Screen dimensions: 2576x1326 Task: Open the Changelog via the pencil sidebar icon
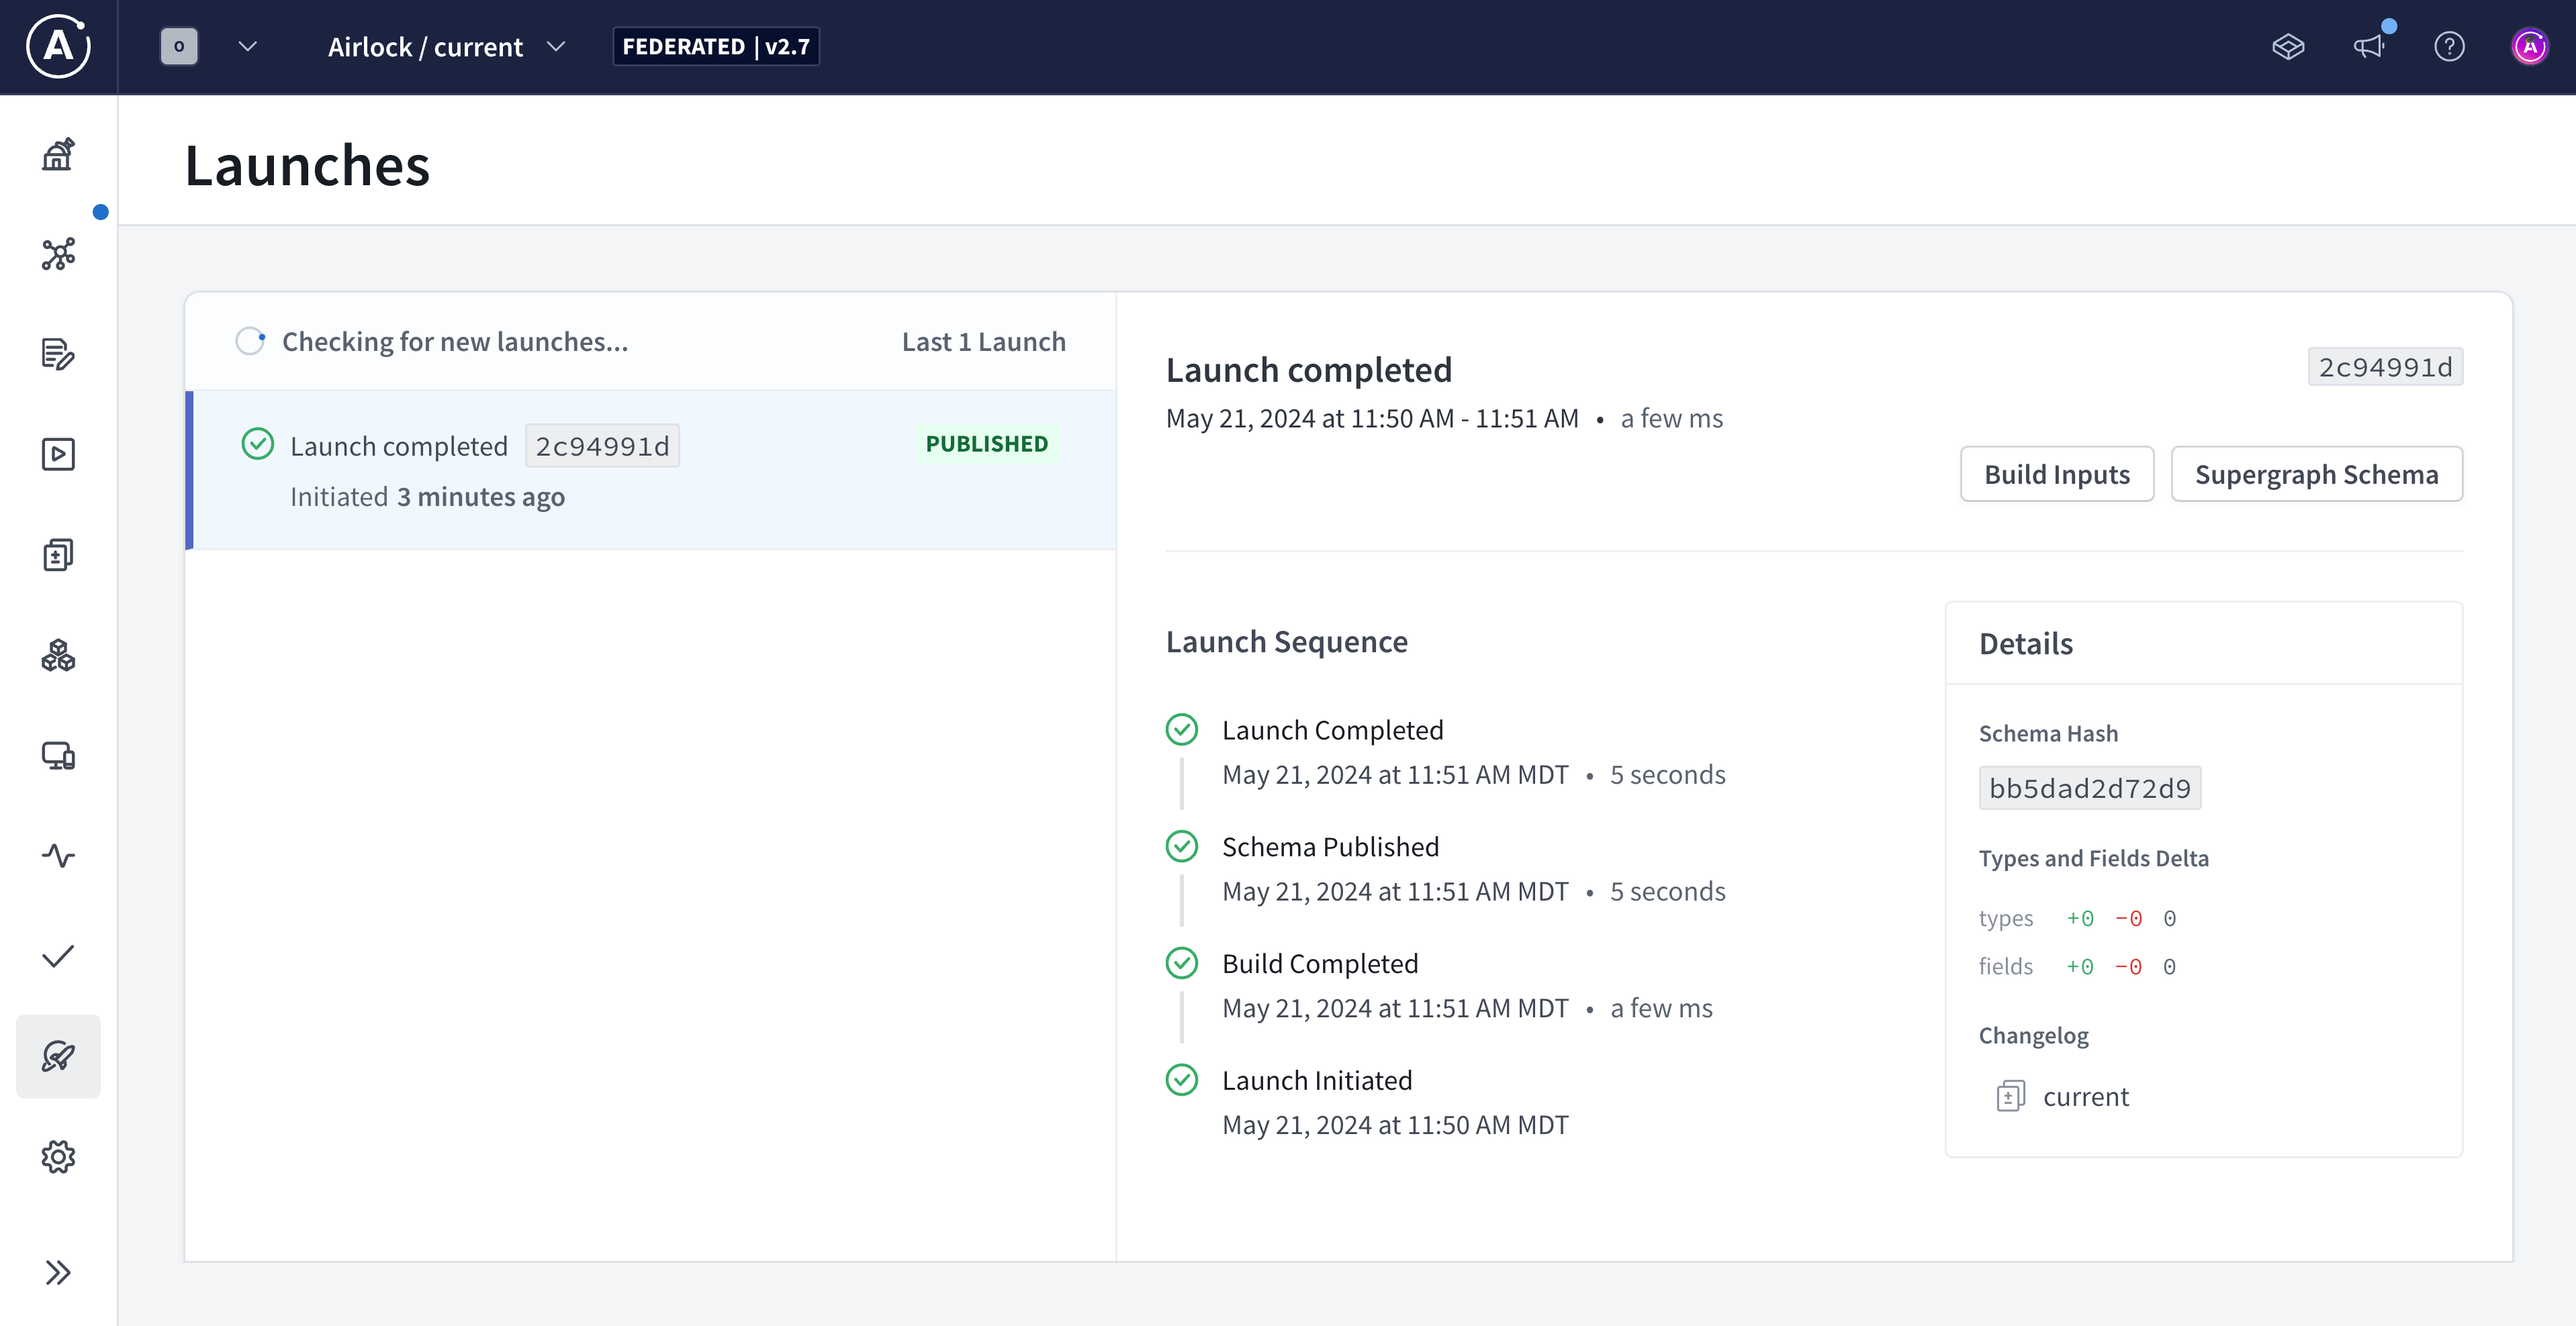click(58, 356)
